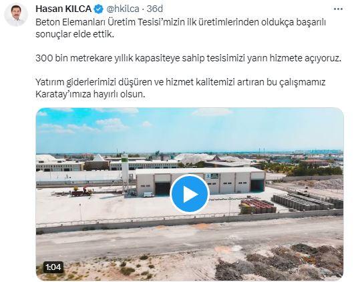
Task: Click the red truck in the video frame
Action: [x=81, y=191]
